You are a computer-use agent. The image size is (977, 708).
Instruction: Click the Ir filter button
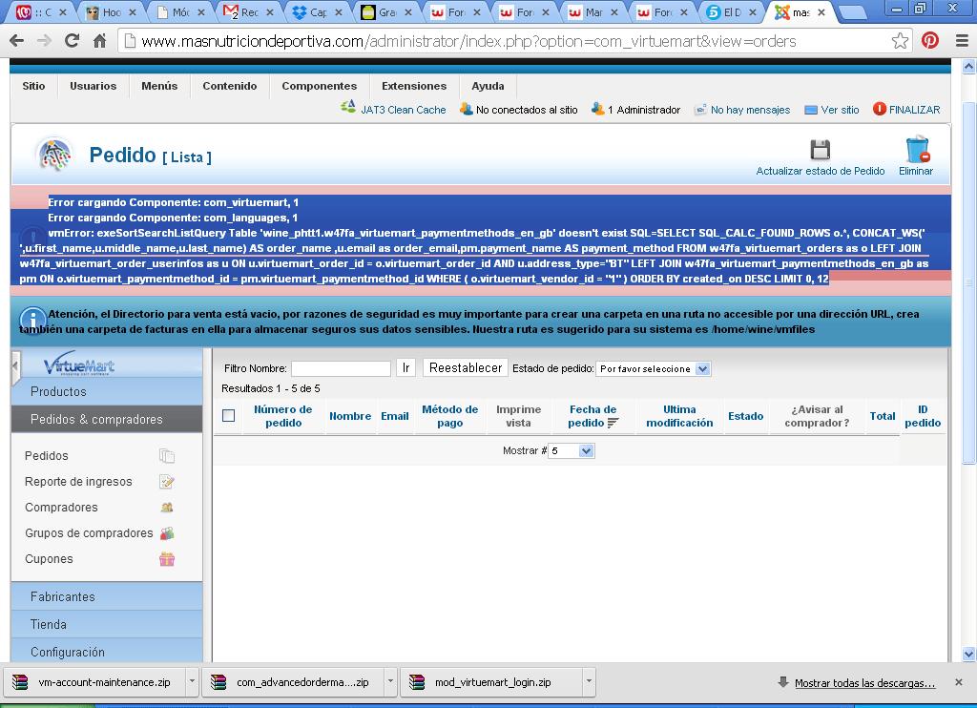405,367
